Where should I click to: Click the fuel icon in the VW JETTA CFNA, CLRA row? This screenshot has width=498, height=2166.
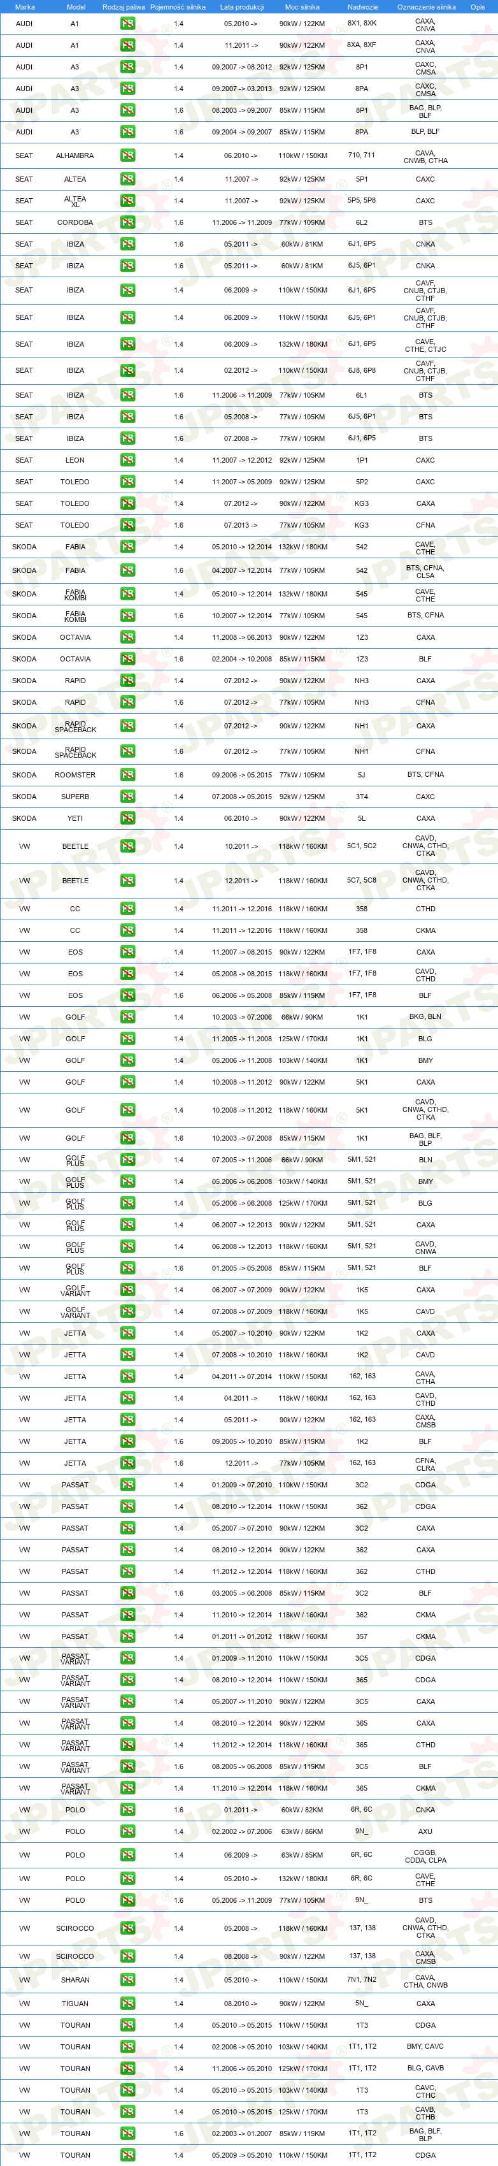(x=127, y=1463)
